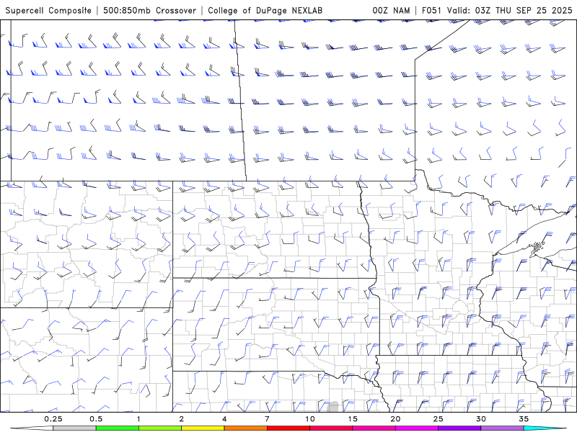This screenshot has height=432, width=577.
Task: Click the legend value 2
Action: [182, 419]
